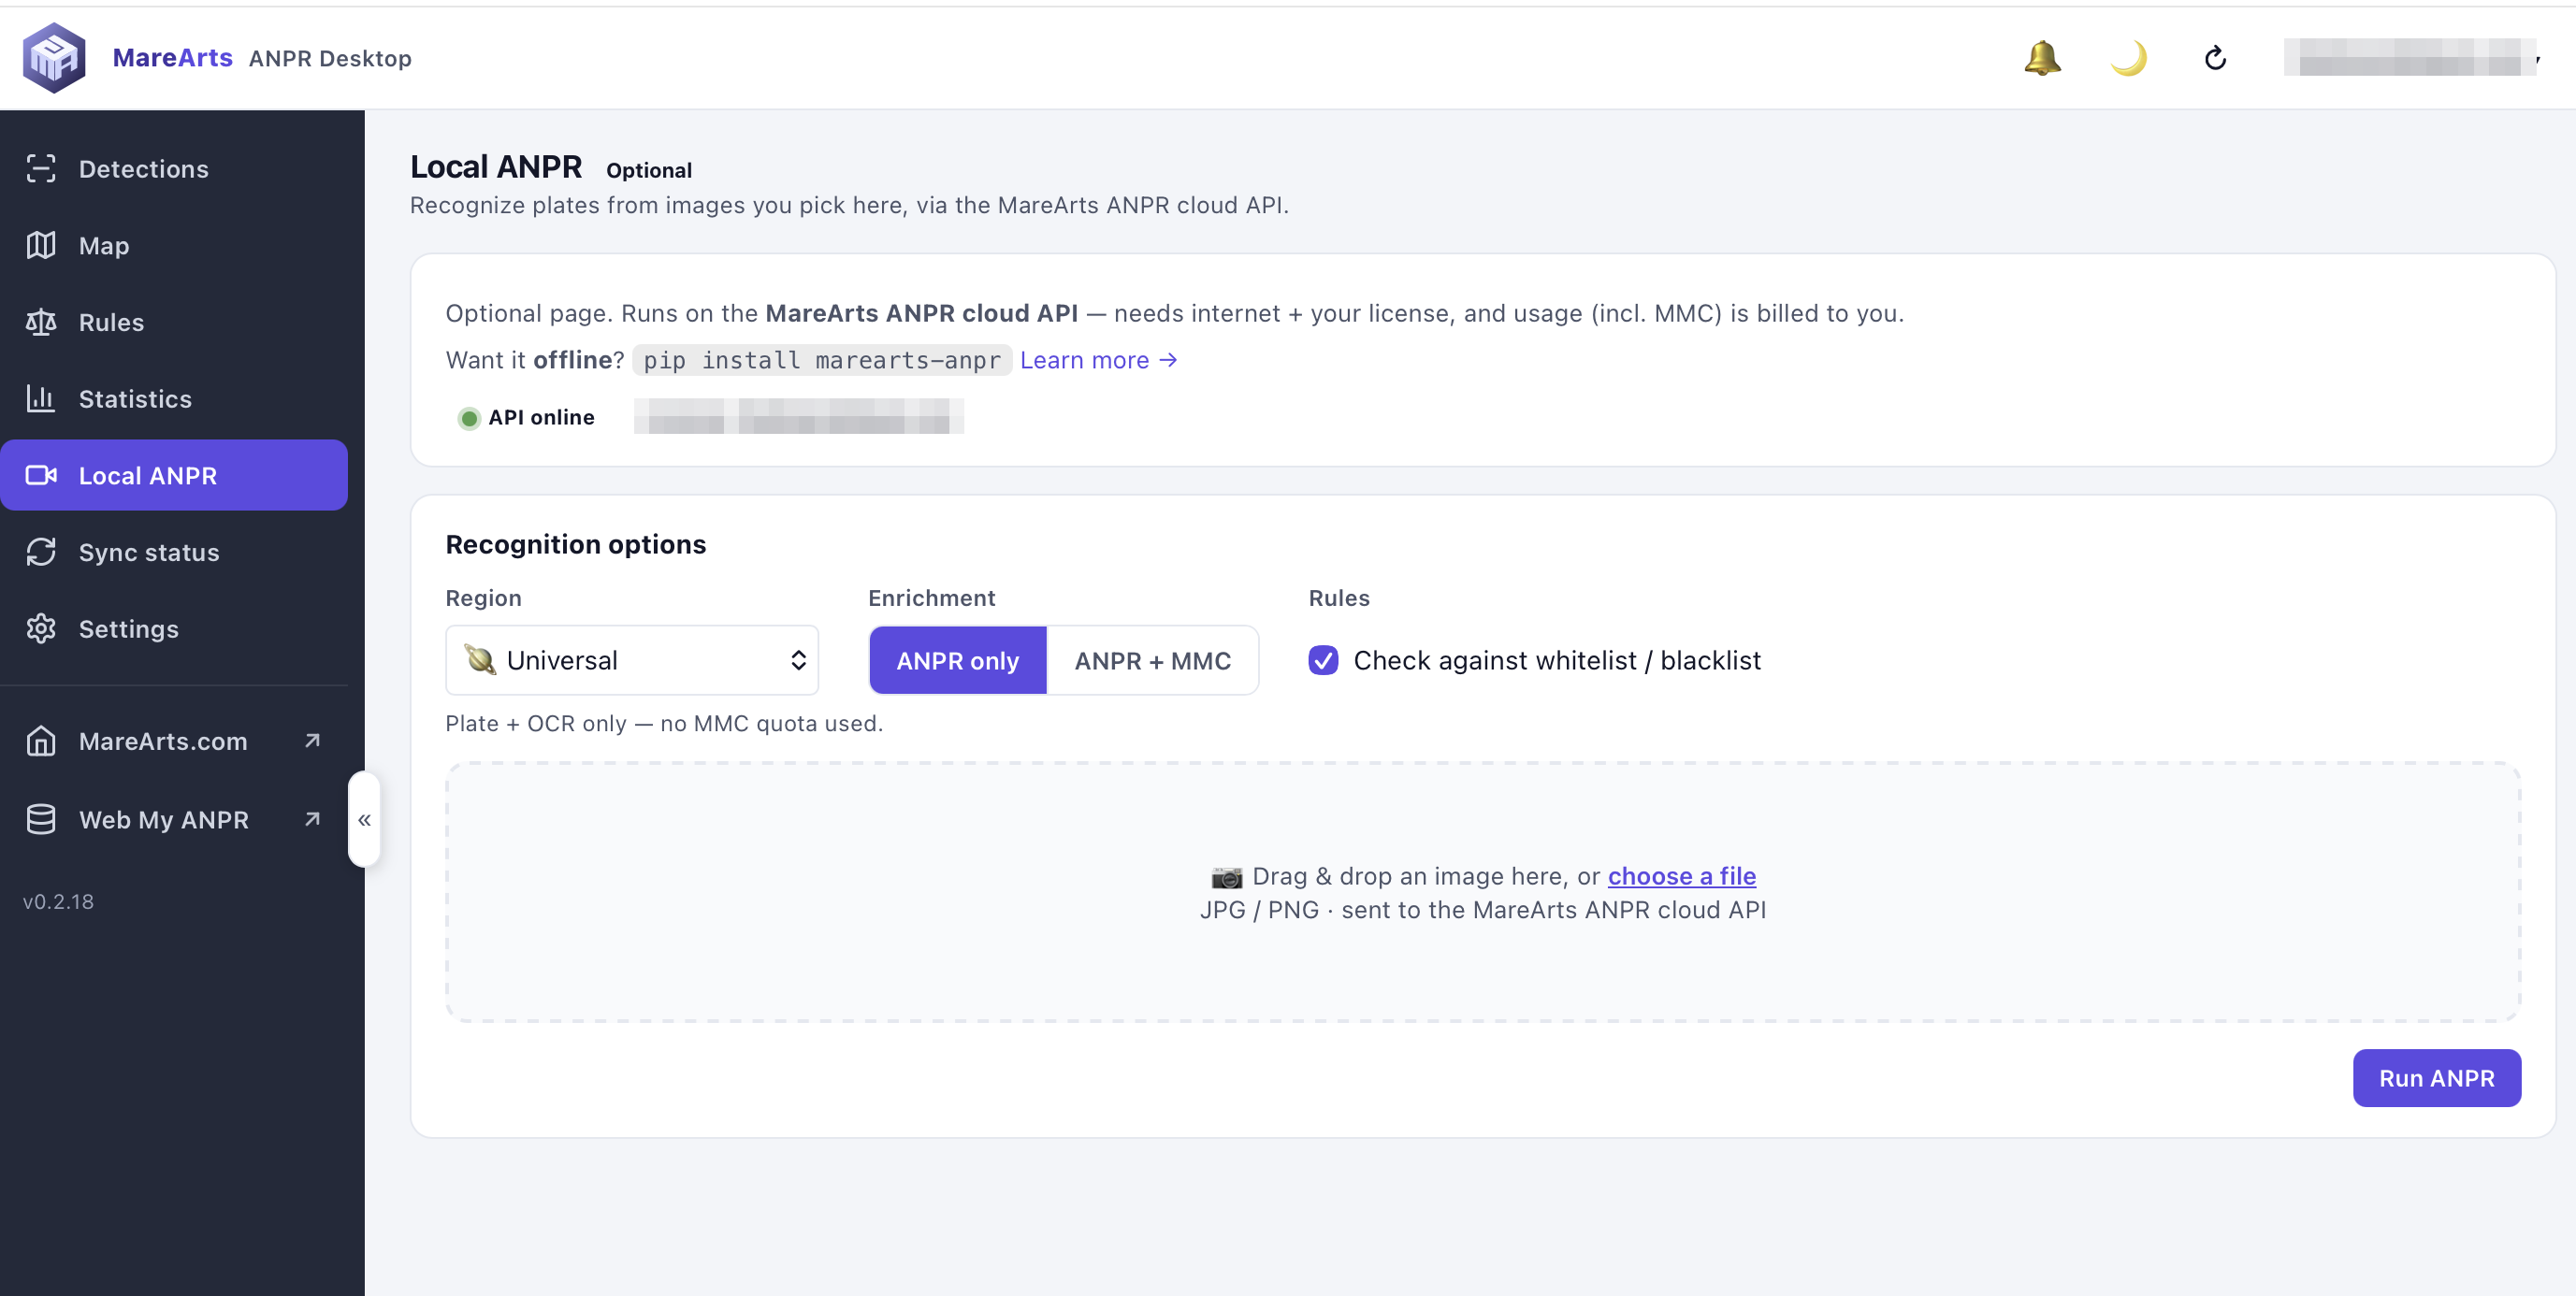The image size is (2576, 1296).
Task: Click the 'Recognize plates from images' subtitle
Action: [x=849, y=205]
